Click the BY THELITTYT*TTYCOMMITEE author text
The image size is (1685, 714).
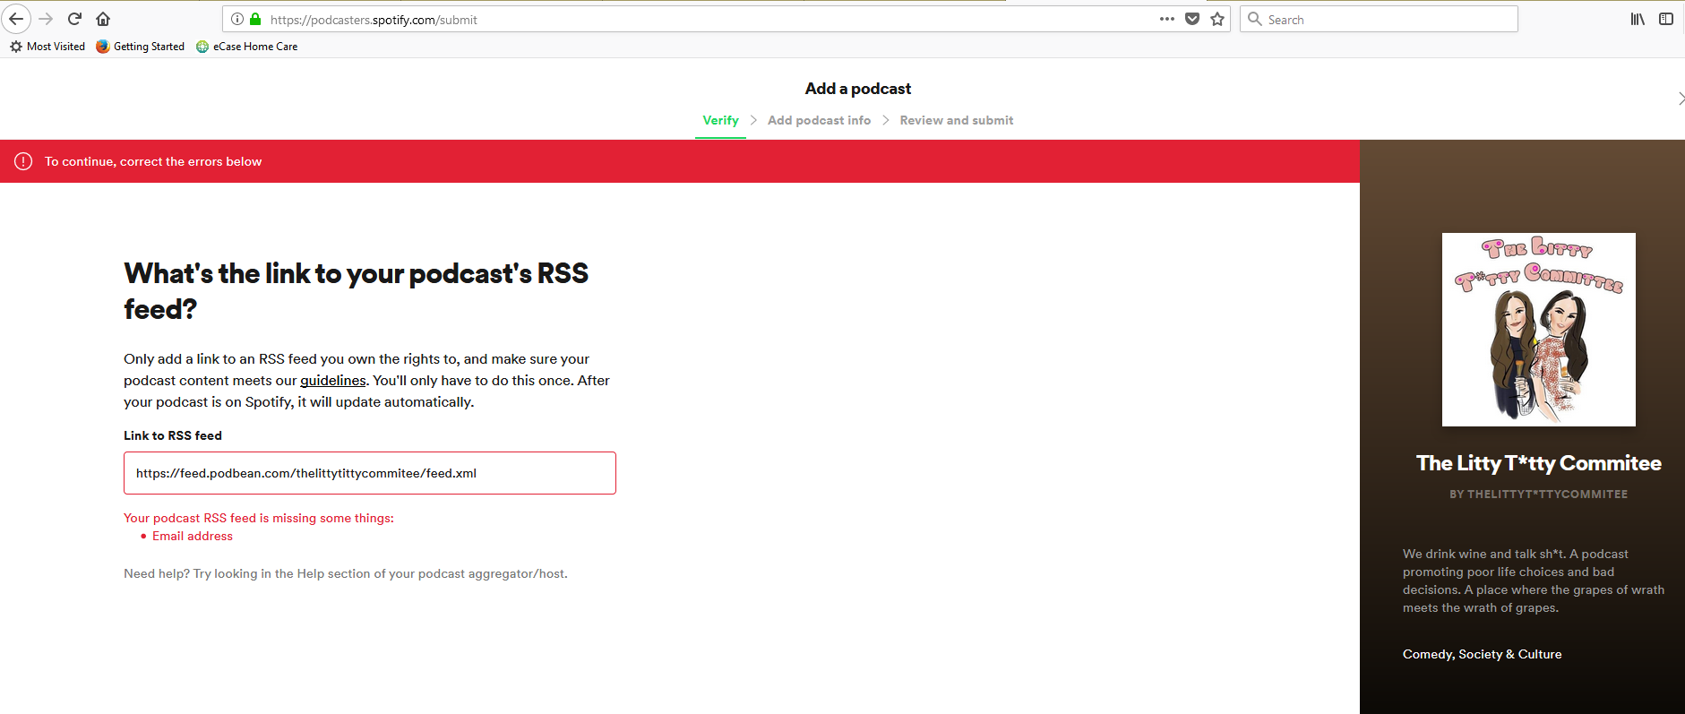[x=1539, y=495]
